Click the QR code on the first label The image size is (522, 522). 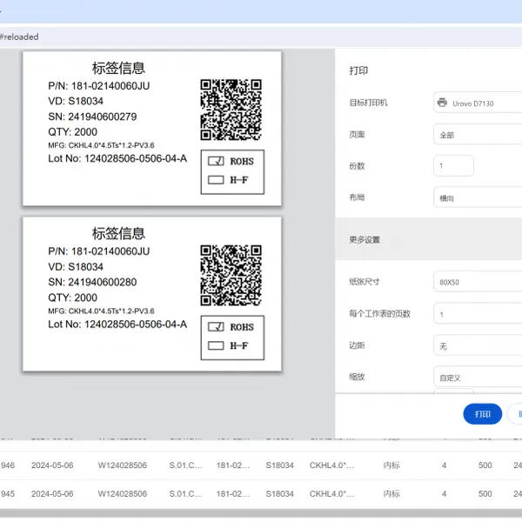pyautogui.click(x=231, y=110)
